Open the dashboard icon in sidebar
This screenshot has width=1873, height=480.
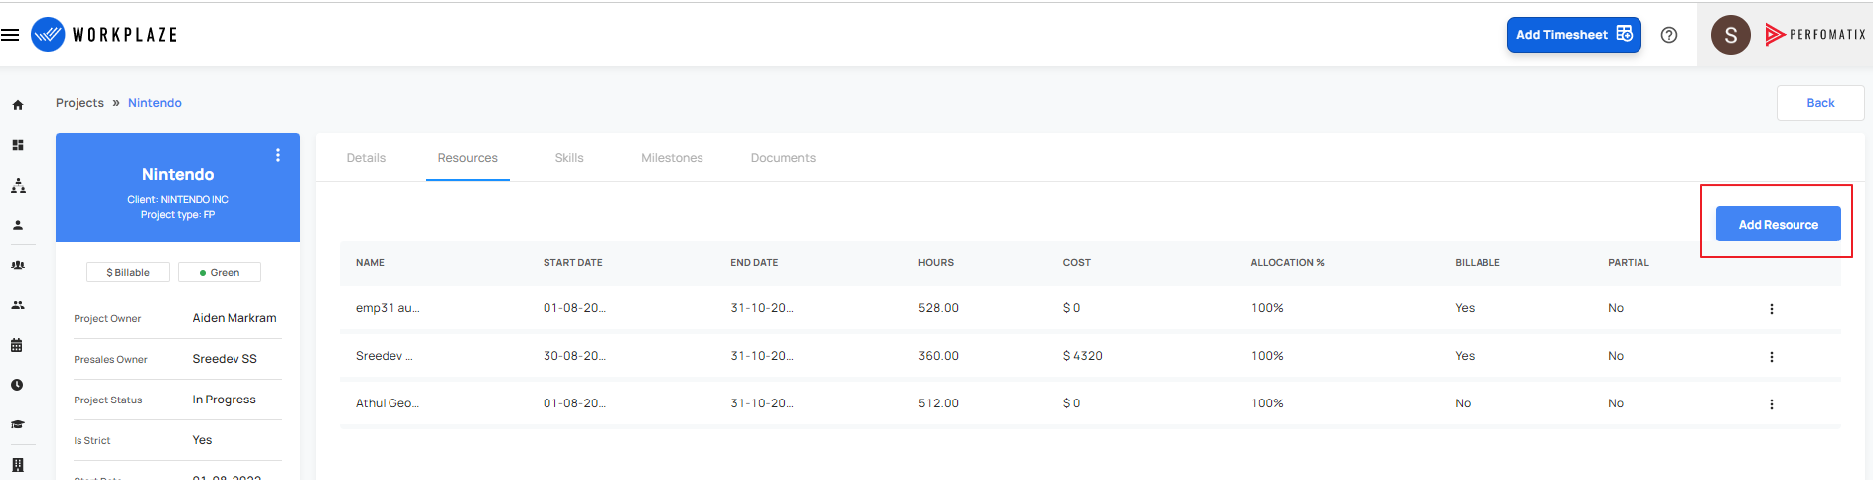[18, 145]
